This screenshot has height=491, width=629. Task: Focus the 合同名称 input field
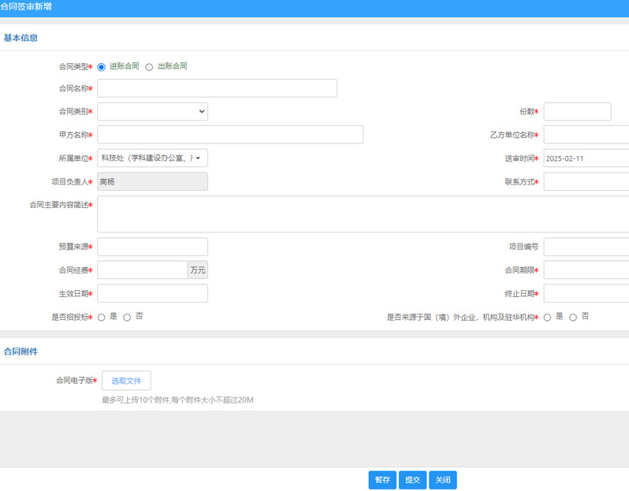click(217, 88)
